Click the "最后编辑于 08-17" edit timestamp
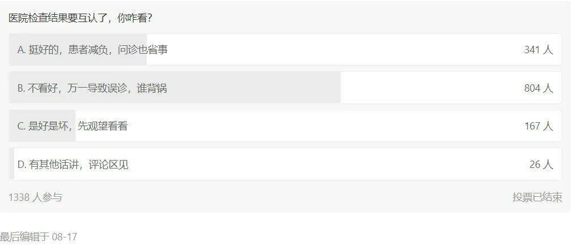 [x=39, y=237]
